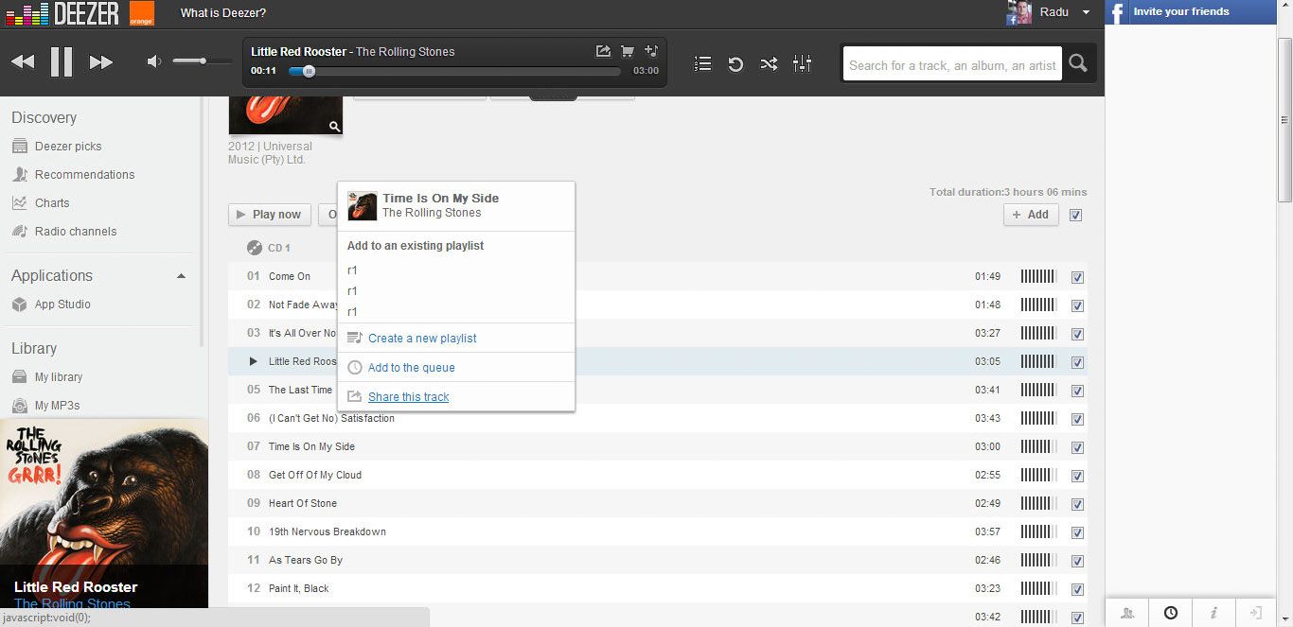This screenshot has height=627, width=1293.
Task: Adjust the volume slider
Action: click(203, 61)
